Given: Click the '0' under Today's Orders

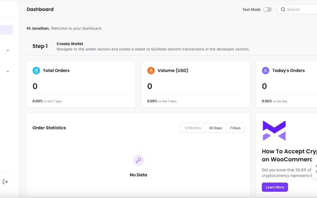Looking at the screenshot, I should (264, 86).
